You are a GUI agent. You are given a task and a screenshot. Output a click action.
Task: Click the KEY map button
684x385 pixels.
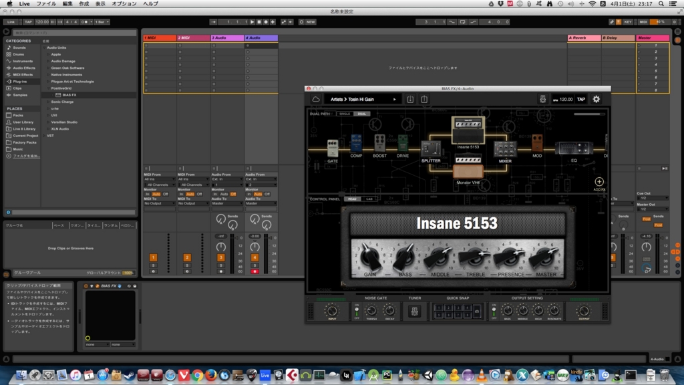click(628, 22)
